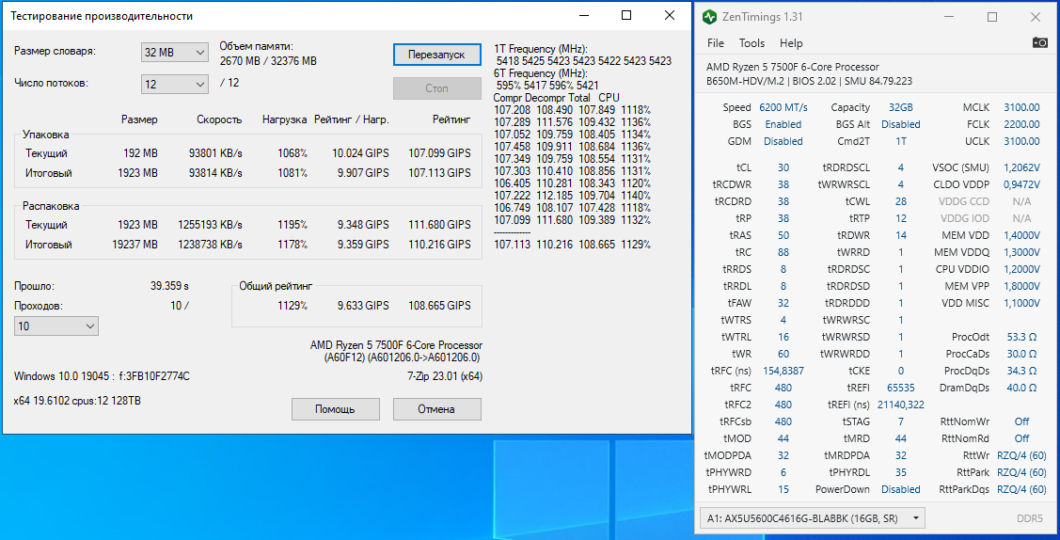Click the tRFC (ns) value 154,8387
The width and height of the screenshot is (1060, 540).
tap(783, 371)
